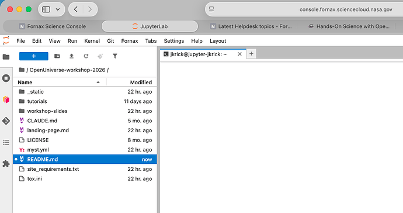
Task: Switch to Hands-On Science browser tab
Action: pos(349,26)
